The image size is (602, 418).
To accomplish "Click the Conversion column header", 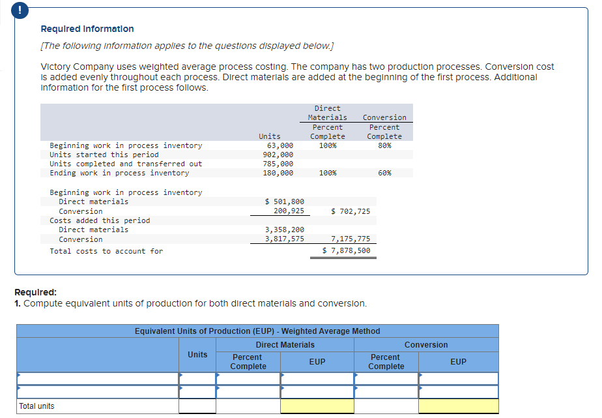I will click(x=426, y=344).
